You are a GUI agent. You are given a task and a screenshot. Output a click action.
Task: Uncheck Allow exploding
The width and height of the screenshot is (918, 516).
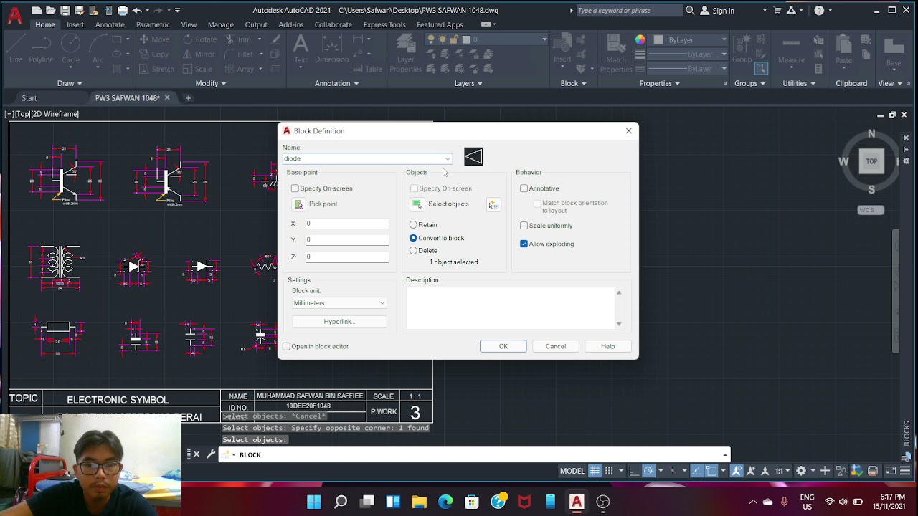point(524,244)
